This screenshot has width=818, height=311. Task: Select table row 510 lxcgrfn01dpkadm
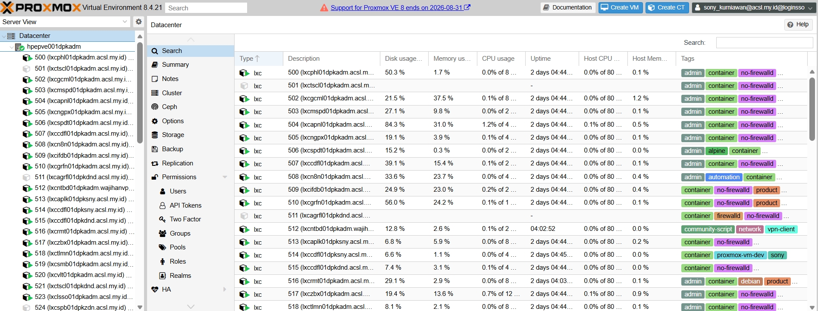pos(521,203)
